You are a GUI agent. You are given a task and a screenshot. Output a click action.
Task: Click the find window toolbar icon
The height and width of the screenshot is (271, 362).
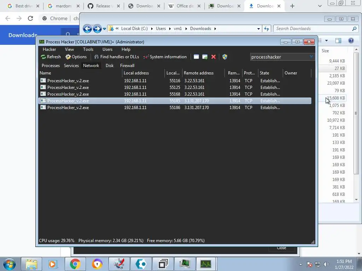[196, 57]
